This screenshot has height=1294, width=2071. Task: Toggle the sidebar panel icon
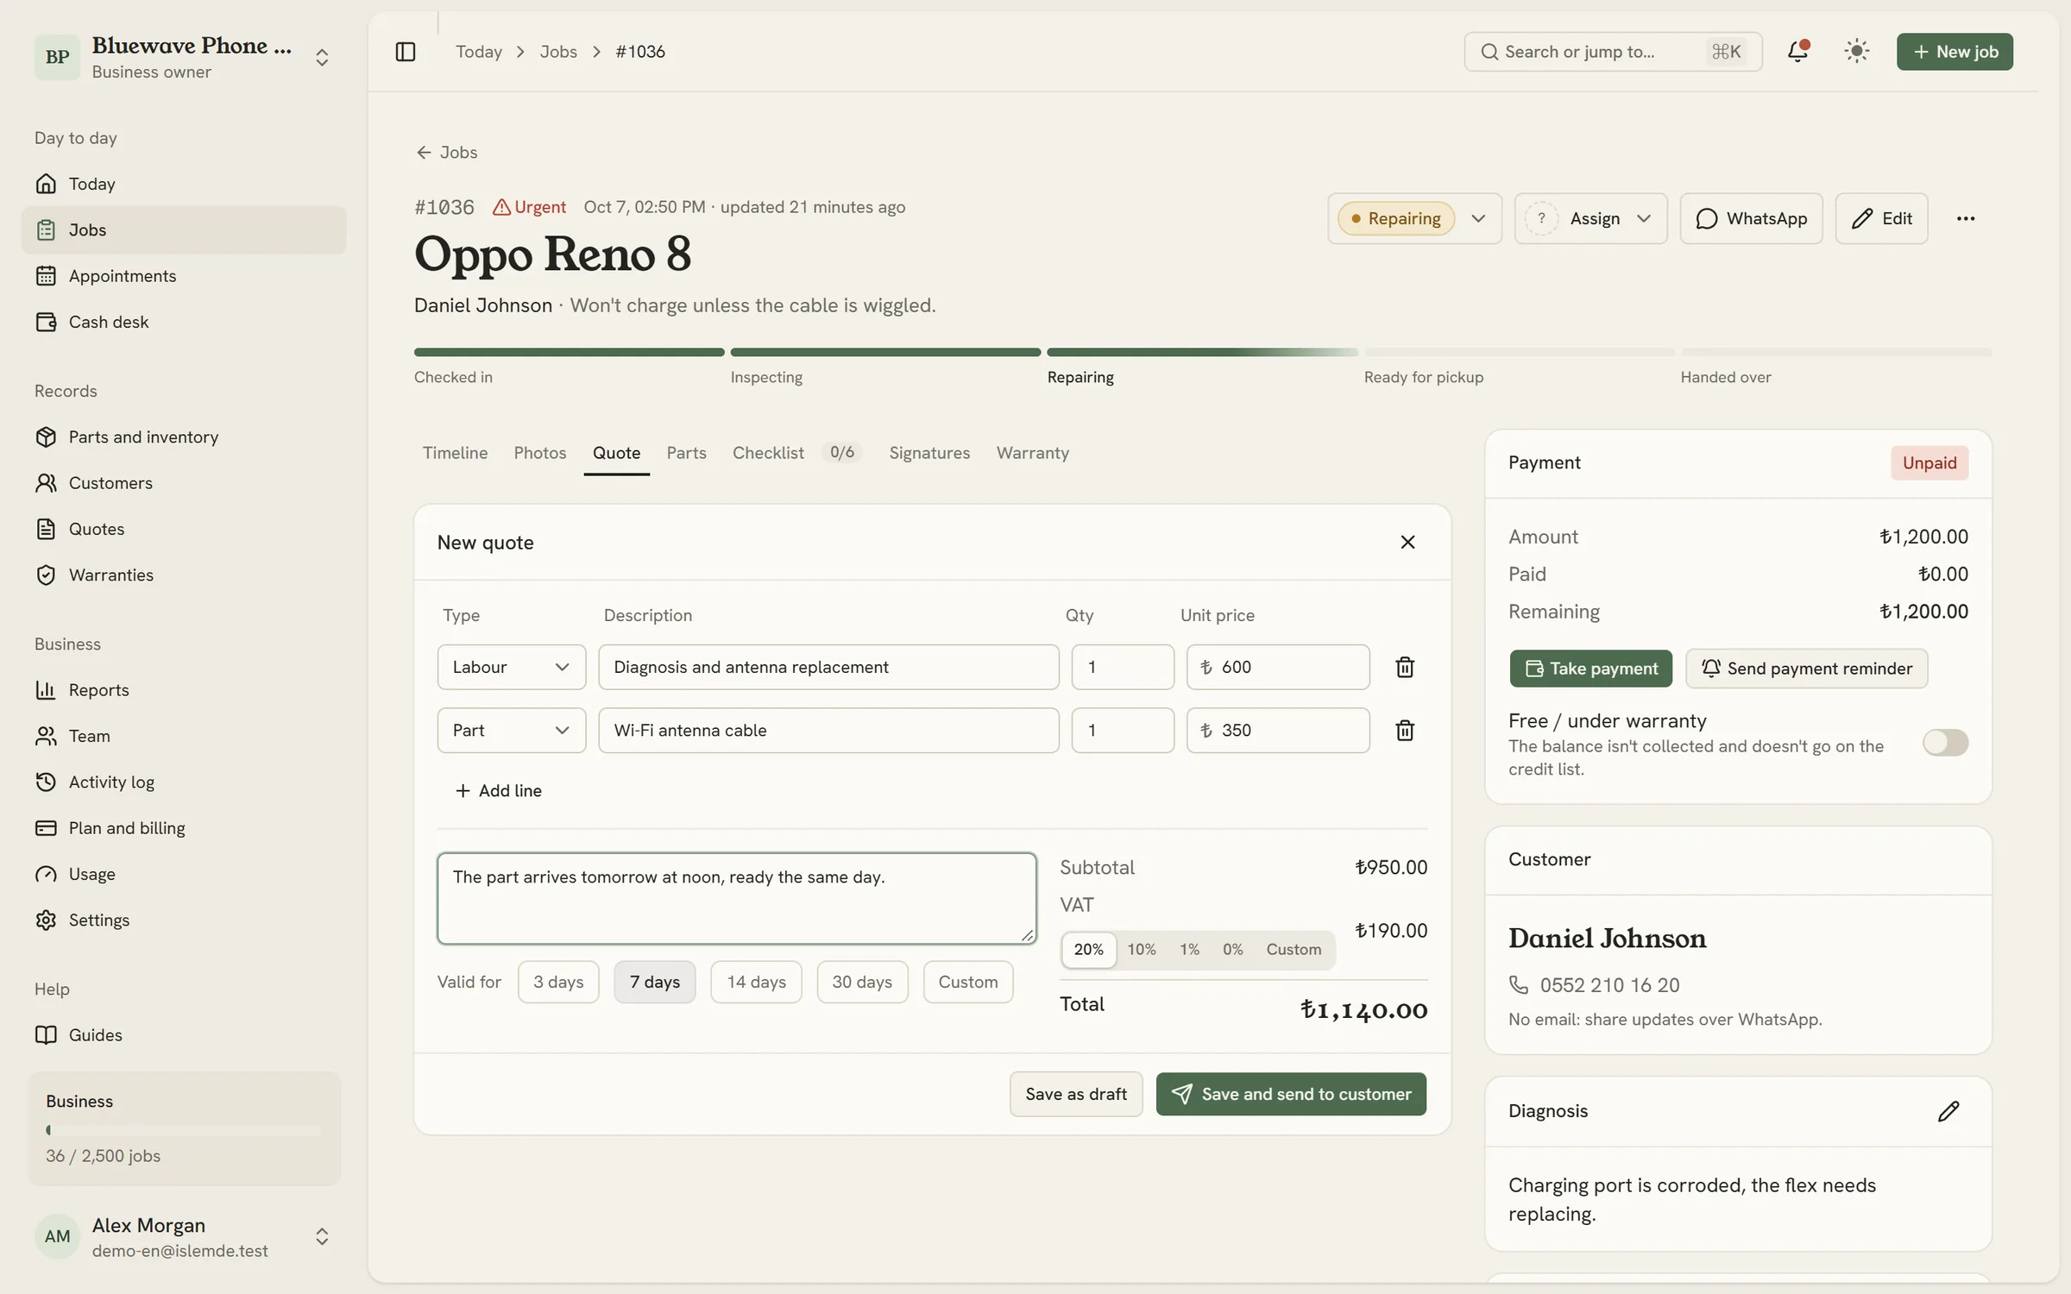(x=405, y=52)
